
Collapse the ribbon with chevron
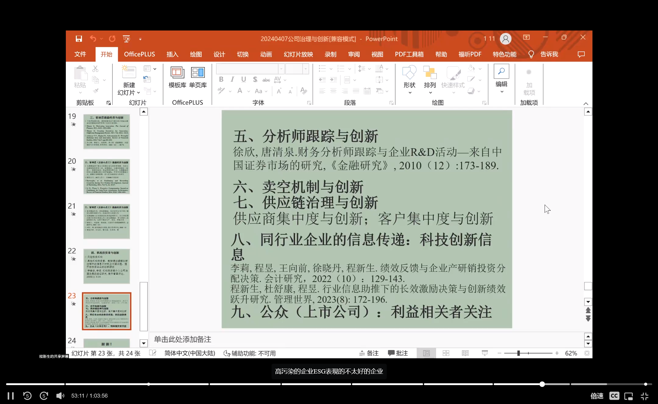click(x=586, y=104)
